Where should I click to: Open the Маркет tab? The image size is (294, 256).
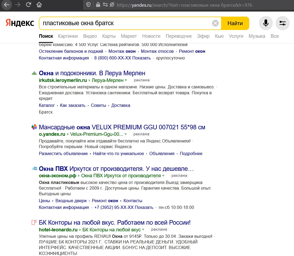(129, 36)
